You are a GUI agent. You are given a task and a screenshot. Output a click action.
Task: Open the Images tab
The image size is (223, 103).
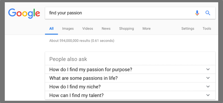coord(68,28)
